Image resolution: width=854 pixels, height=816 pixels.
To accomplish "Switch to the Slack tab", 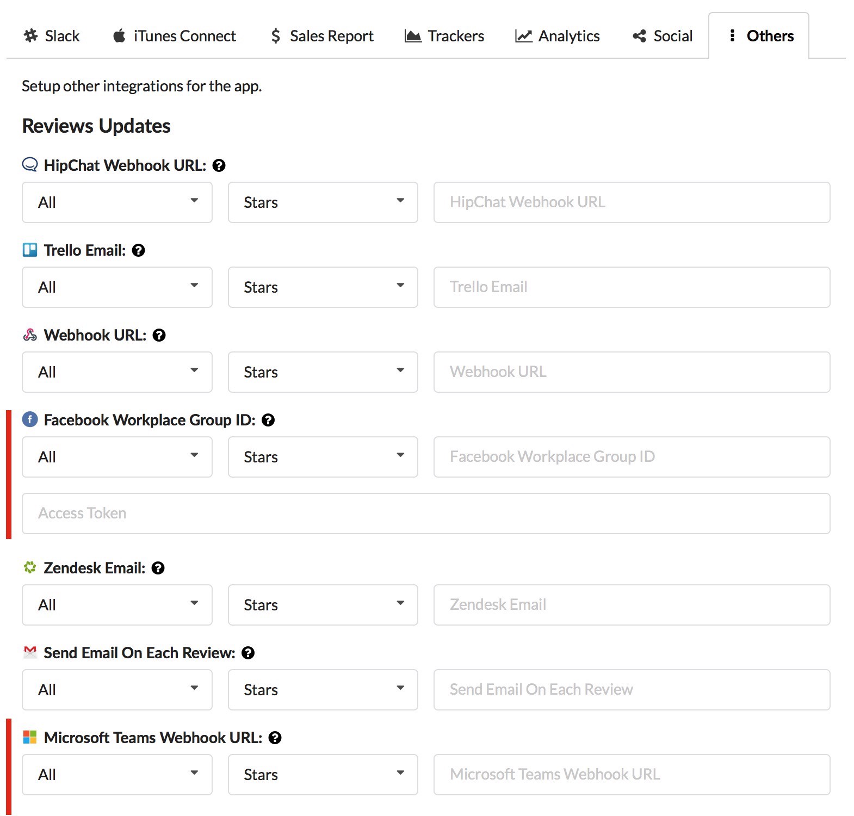I will 52,36.
